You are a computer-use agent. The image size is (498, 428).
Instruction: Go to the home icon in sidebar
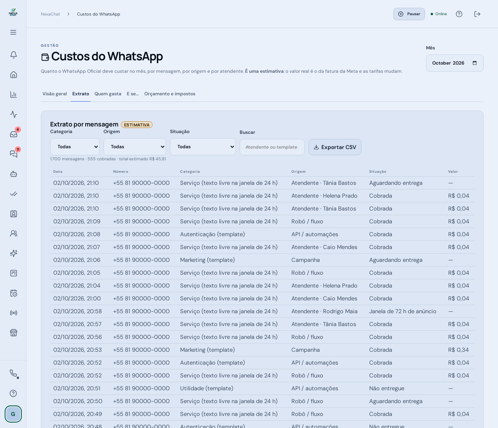[x=14, y=75]
